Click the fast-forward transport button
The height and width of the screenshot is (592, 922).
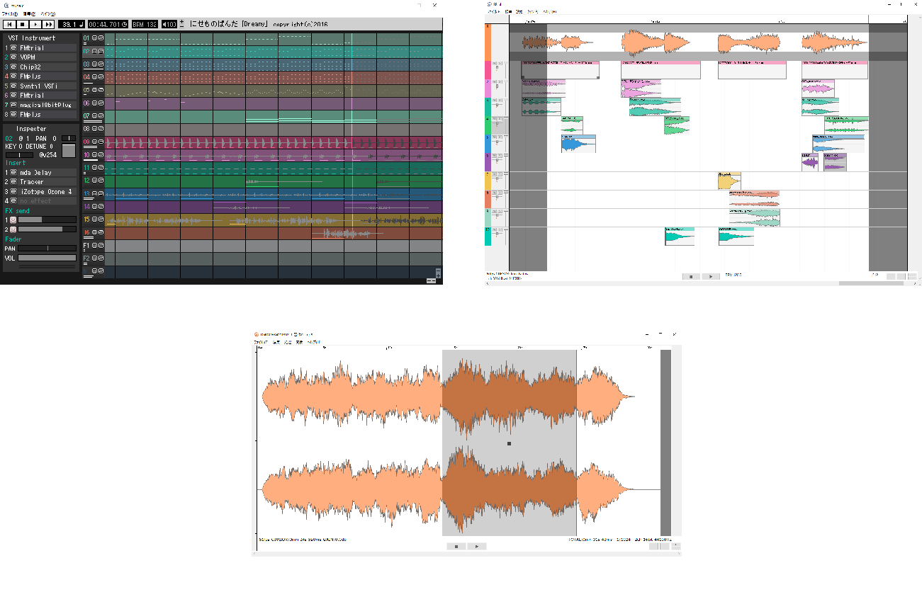[x=48, y=24]
